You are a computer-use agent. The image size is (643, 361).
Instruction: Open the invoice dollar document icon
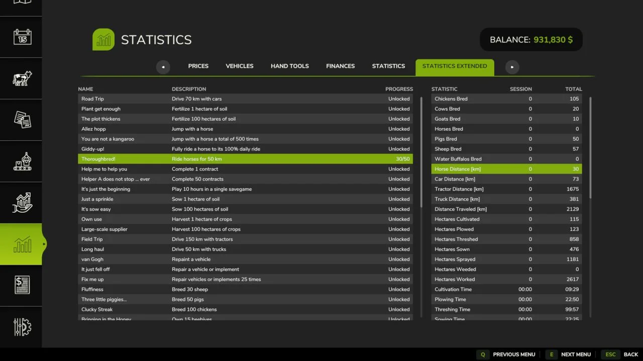[x=22, y=285]
